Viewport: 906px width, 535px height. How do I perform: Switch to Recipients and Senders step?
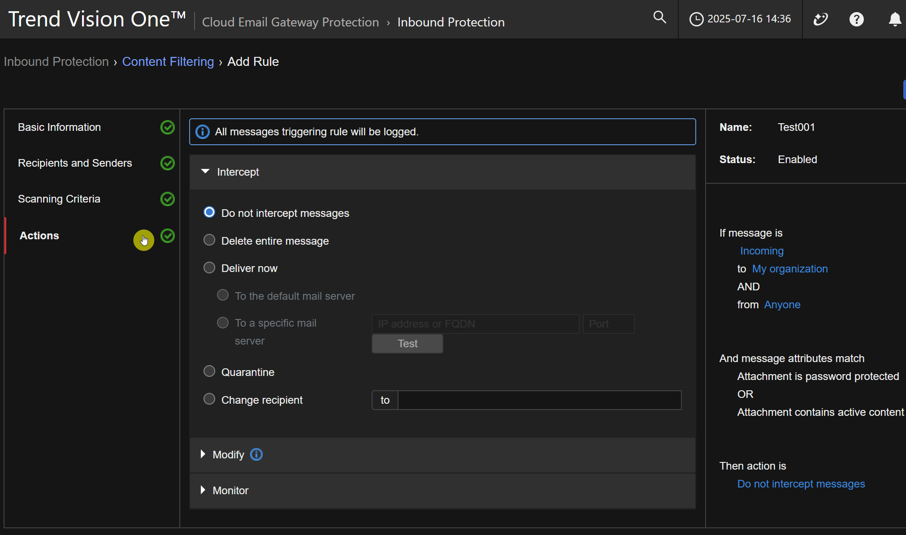(x=75, y=163)
